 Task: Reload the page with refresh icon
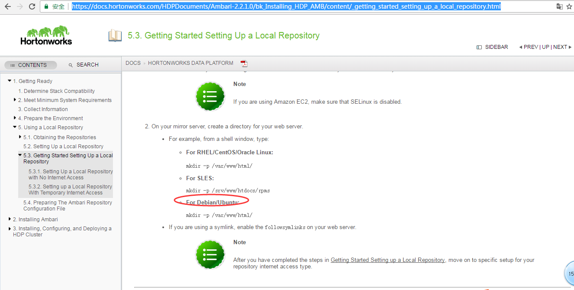coord(32,6)
